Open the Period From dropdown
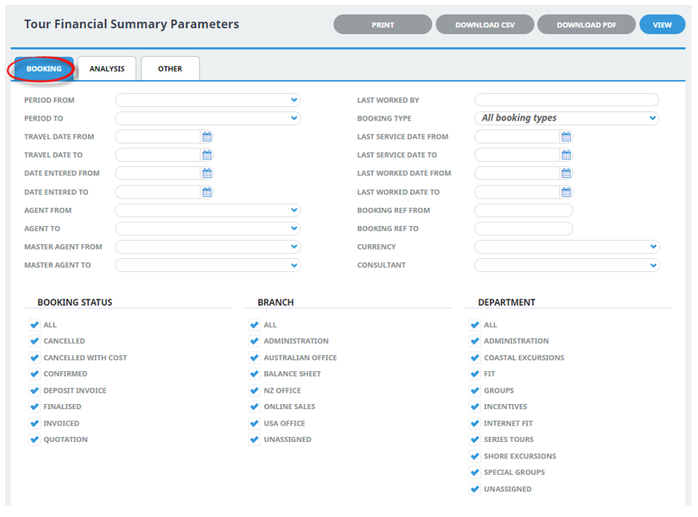This screenshot has height=517, width=698. point(208,100)
